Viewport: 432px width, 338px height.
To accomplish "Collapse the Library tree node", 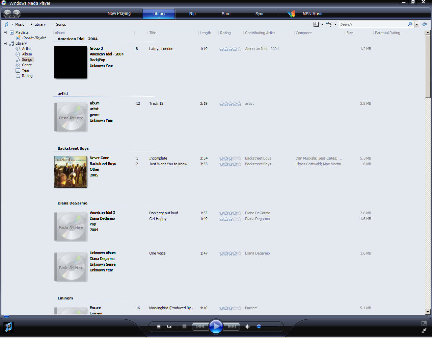I will tap(5, 43).
